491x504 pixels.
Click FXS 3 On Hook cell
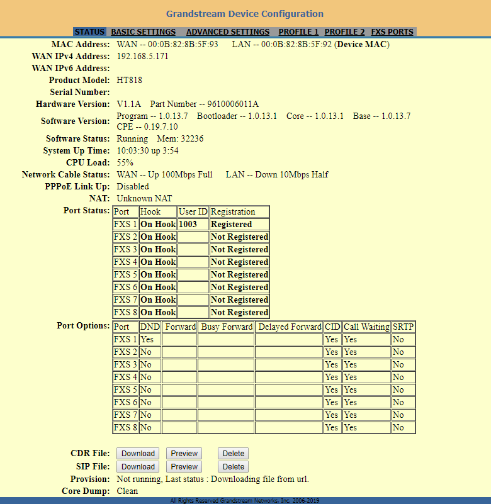point(158,249)
